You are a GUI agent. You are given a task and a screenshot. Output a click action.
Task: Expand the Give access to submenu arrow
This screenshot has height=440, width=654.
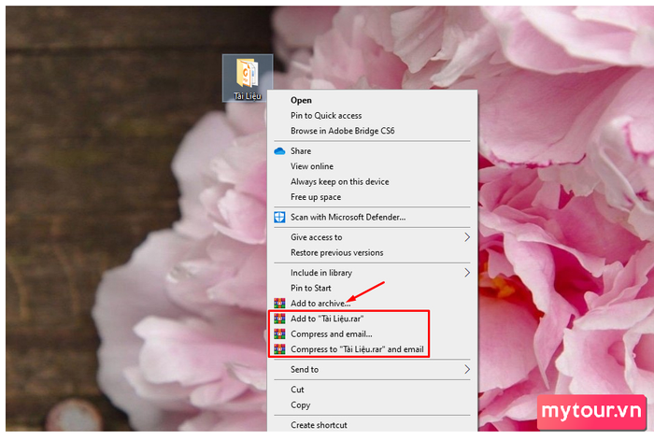click(x=467, y=237)
